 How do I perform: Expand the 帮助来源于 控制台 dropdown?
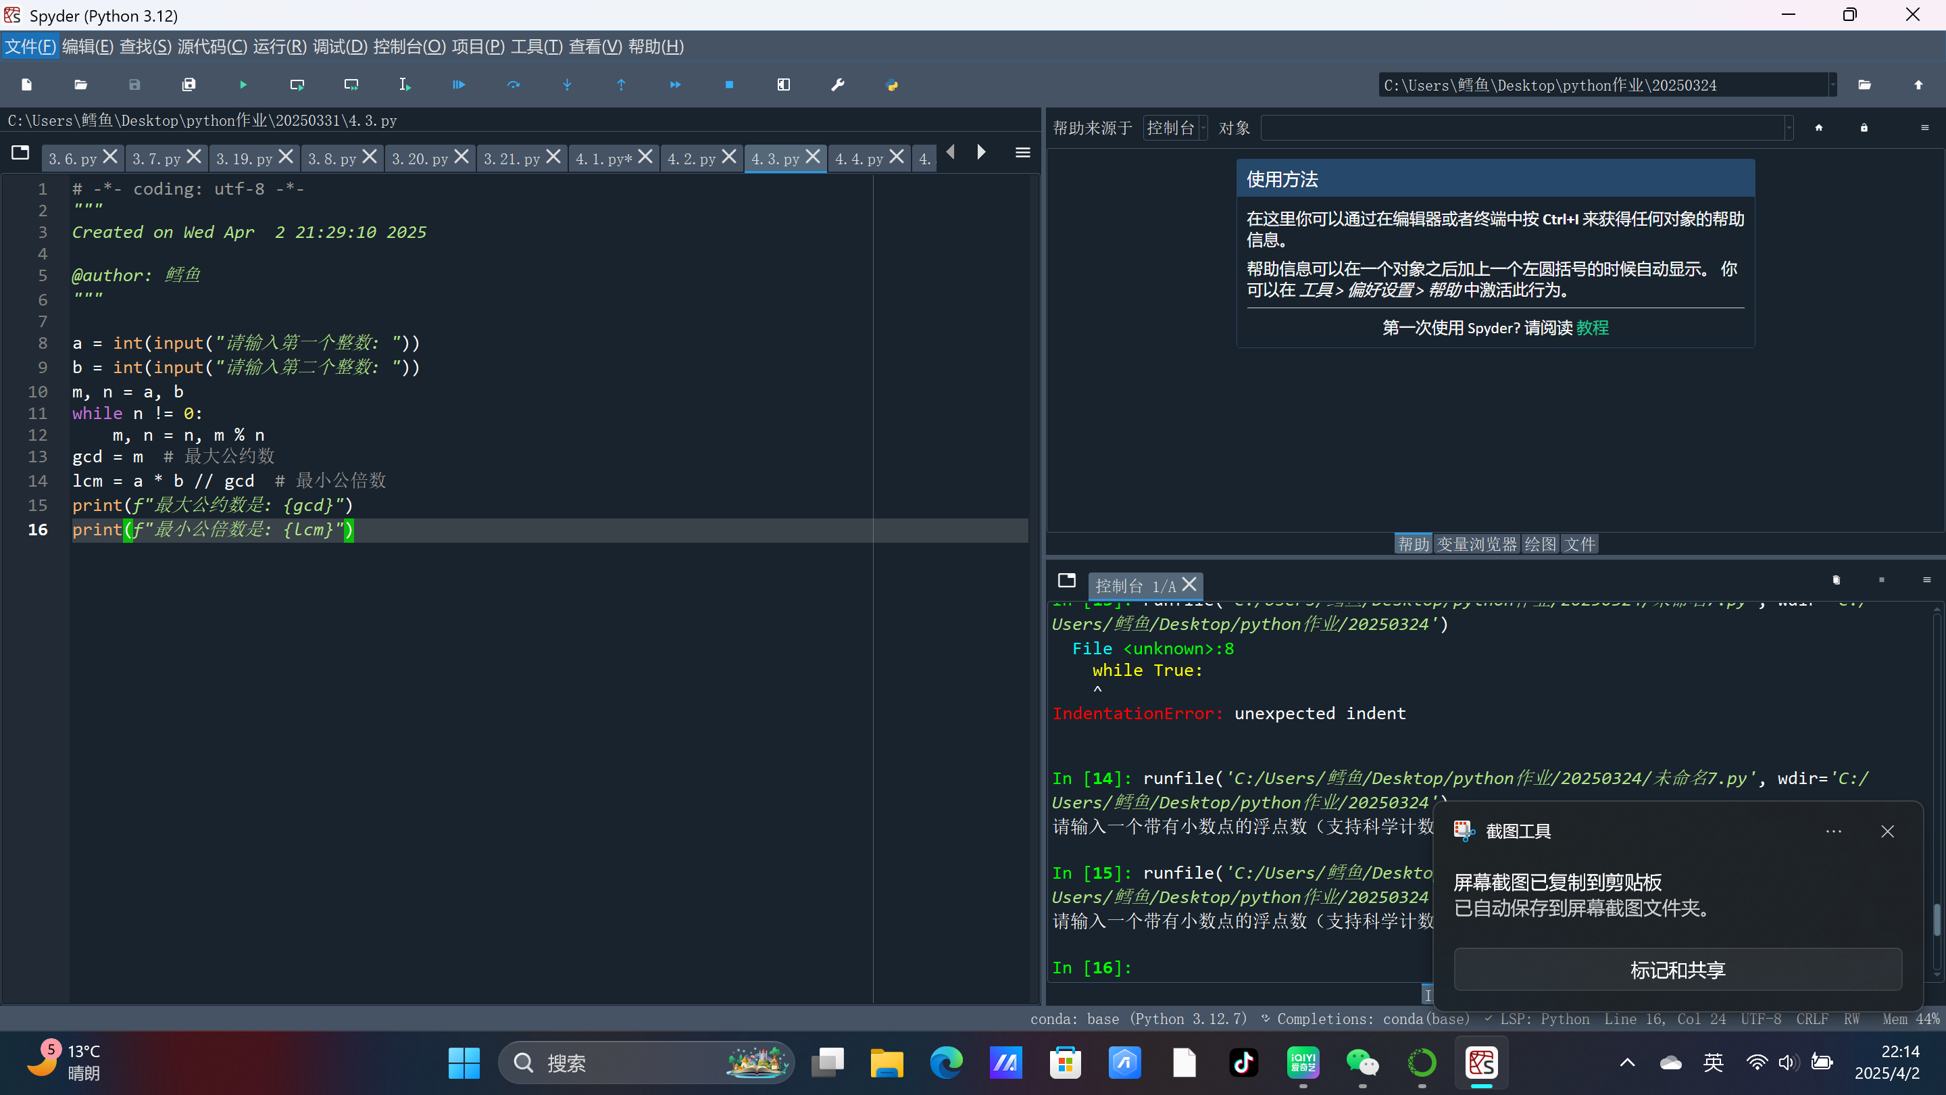1176,128
